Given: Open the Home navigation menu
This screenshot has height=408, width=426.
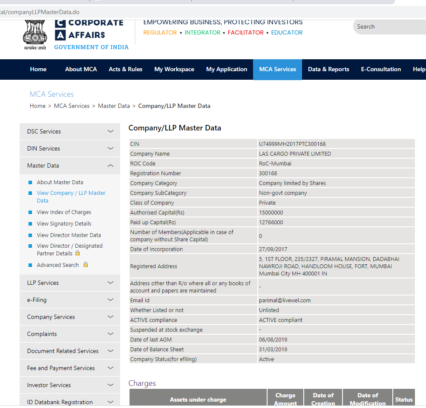Looking at the screenshot, I should (38, 69).
